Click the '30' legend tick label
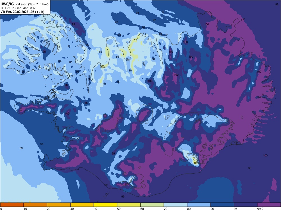The height and width of the screenshot is (211, 281). click(x=72, y=209)
